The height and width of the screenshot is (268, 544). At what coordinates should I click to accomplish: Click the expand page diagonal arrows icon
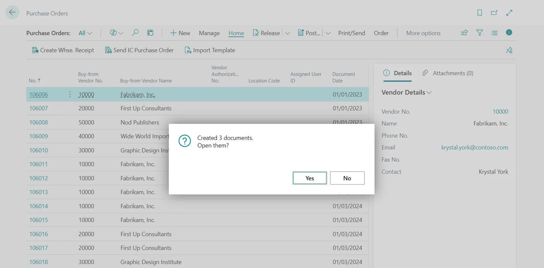click(509, 13)
